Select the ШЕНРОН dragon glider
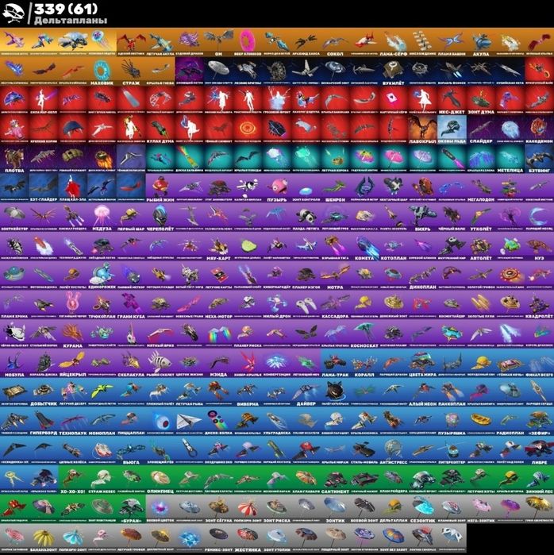The width and height of the screenshot is (554, 555). 335,187
